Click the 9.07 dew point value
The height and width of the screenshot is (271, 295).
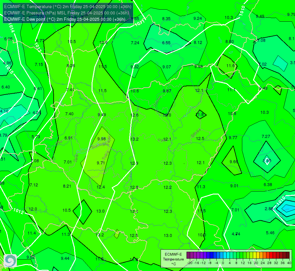click(x=167, y=67)
